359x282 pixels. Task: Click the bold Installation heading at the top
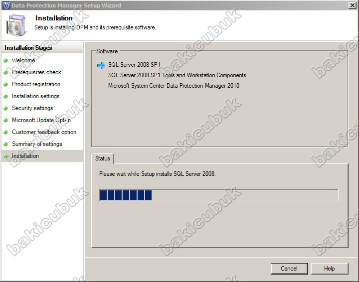point(54,18)
